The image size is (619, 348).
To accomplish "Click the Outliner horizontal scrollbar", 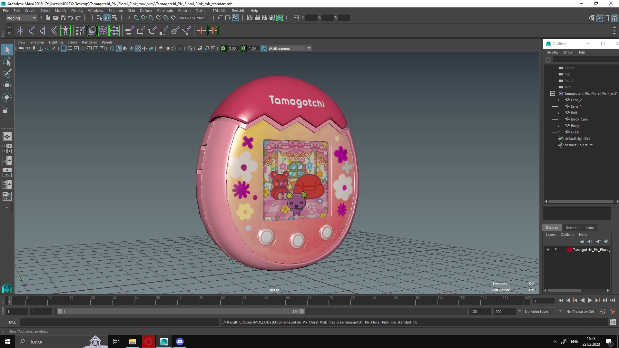I will (x=581, y=202).
